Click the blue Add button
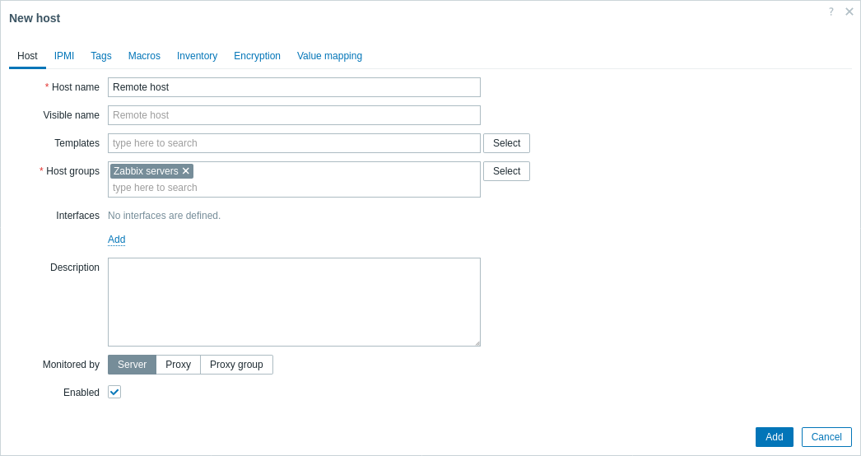 (775, 437)
